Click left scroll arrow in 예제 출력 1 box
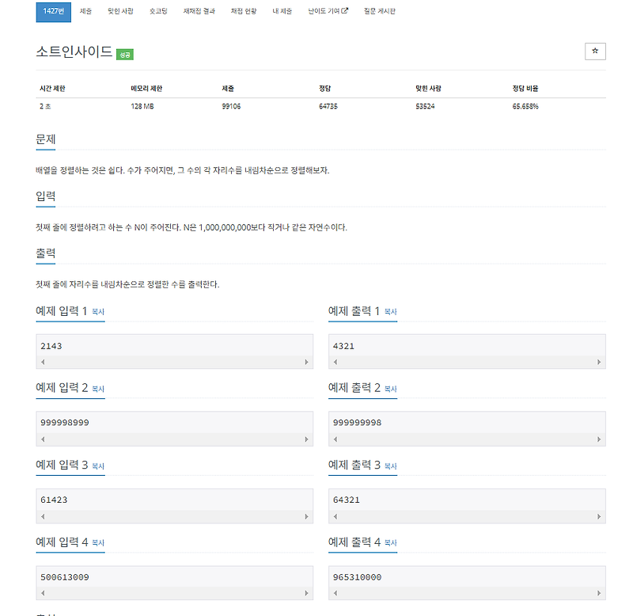The width and height of the screenshot is (633, 616). click(x=335, y=362)
